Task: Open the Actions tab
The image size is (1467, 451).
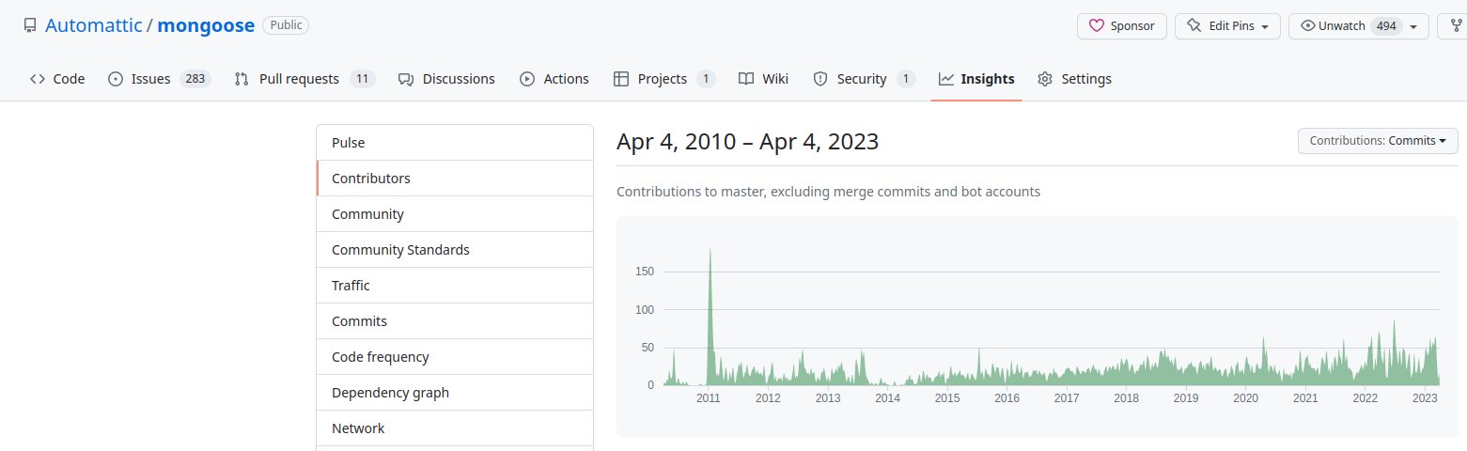Action: pos(554,79)
